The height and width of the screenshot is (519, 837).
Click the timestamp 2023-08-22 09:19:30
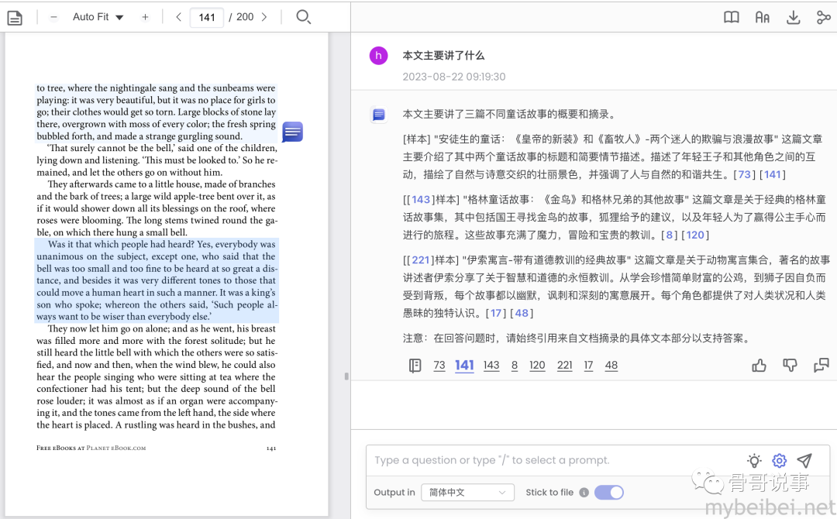[x=453, y=77]
